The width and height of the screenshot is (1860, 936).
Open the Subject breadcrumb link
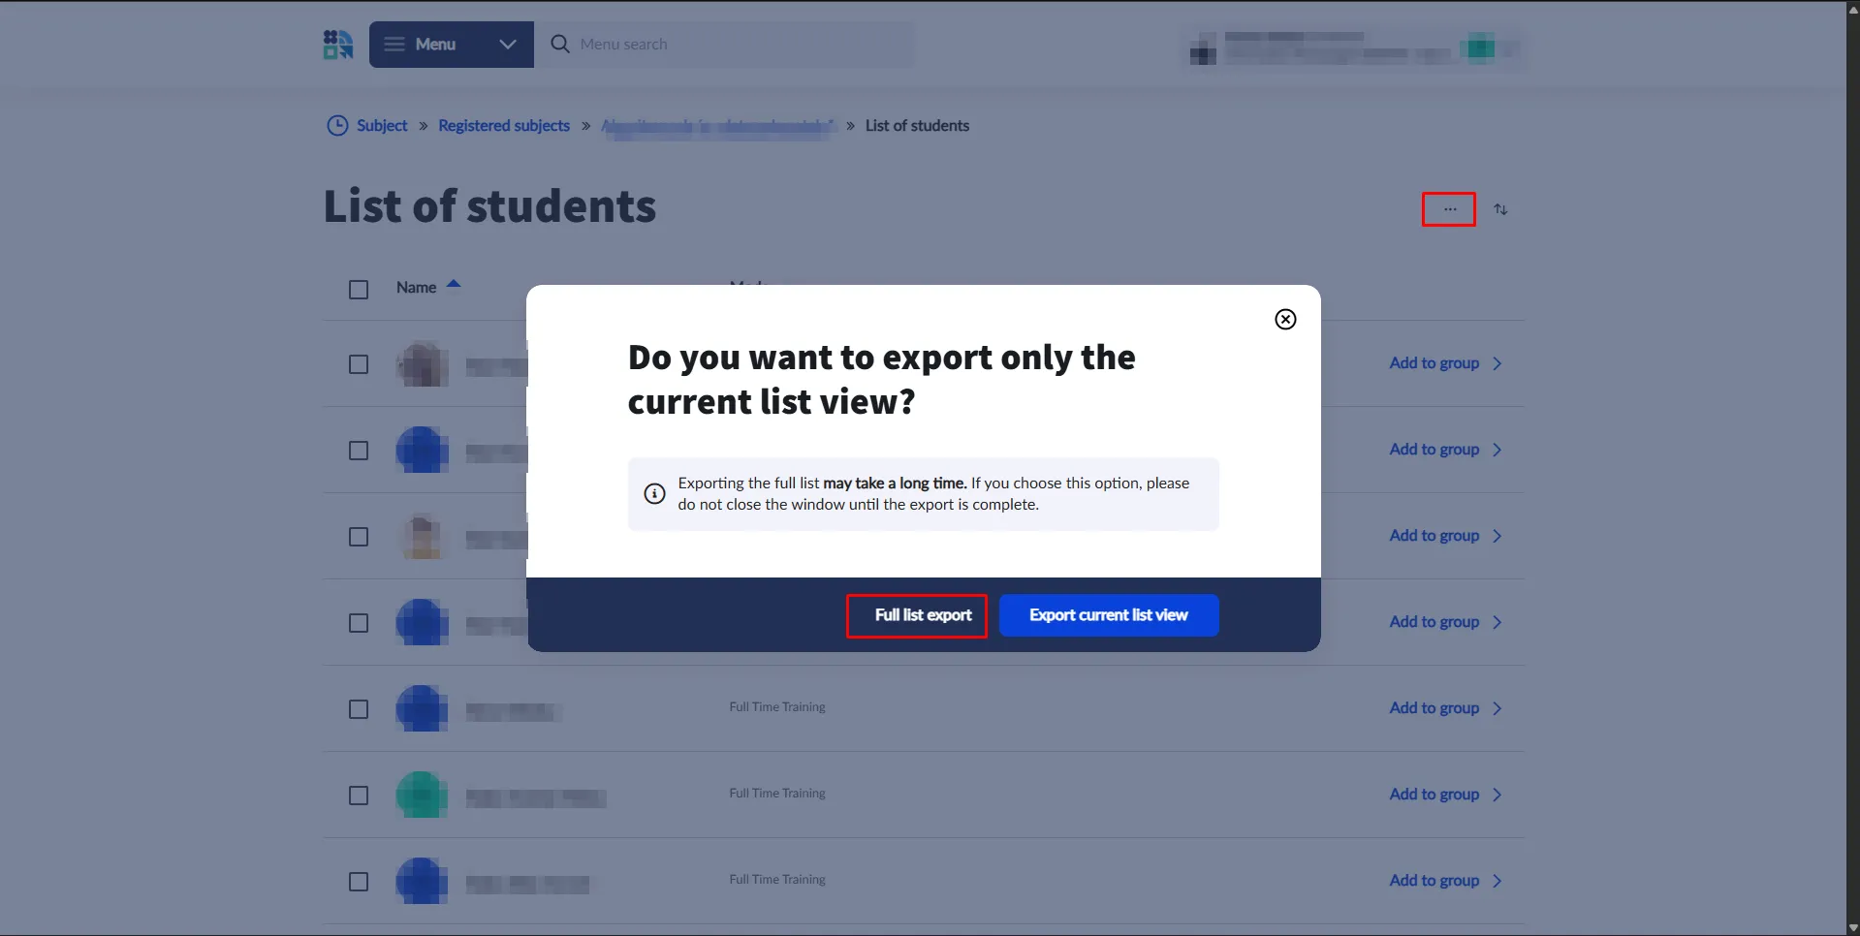(382, 126)
